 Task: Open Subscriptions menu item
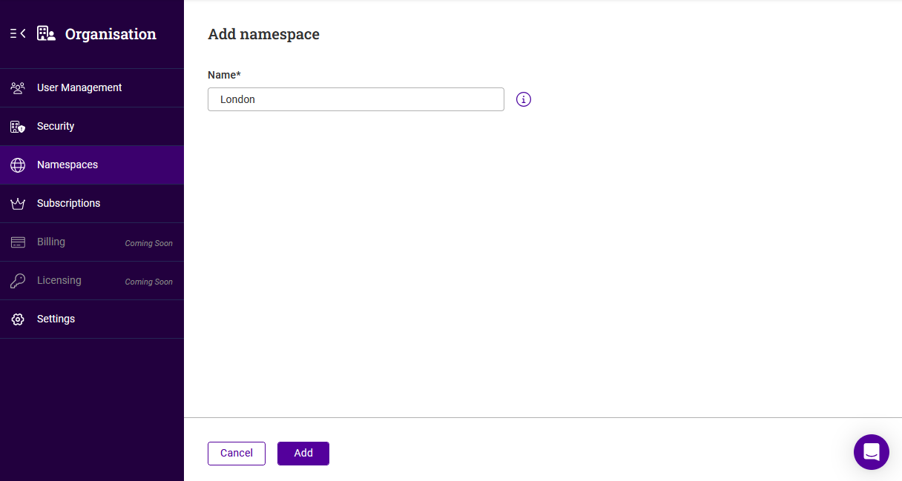click(x=92, y=203)
